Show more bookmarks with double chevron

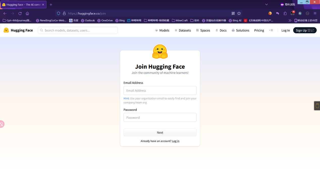[290, 20]
